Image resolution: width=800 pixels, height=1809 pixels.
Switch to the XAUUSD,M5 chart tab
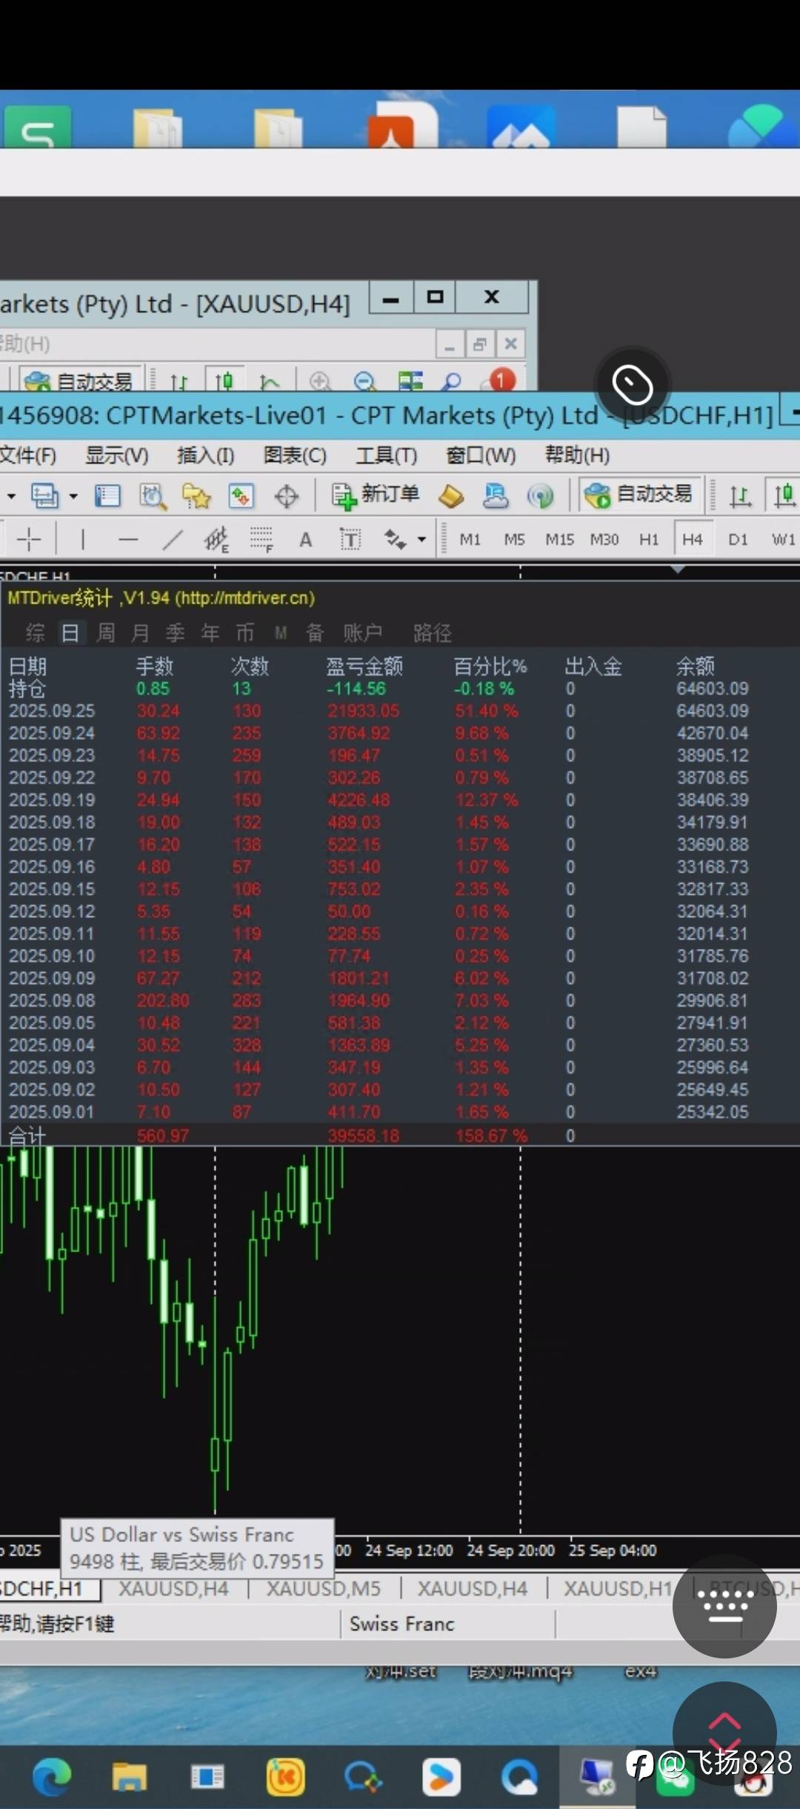pos(324,1588)
